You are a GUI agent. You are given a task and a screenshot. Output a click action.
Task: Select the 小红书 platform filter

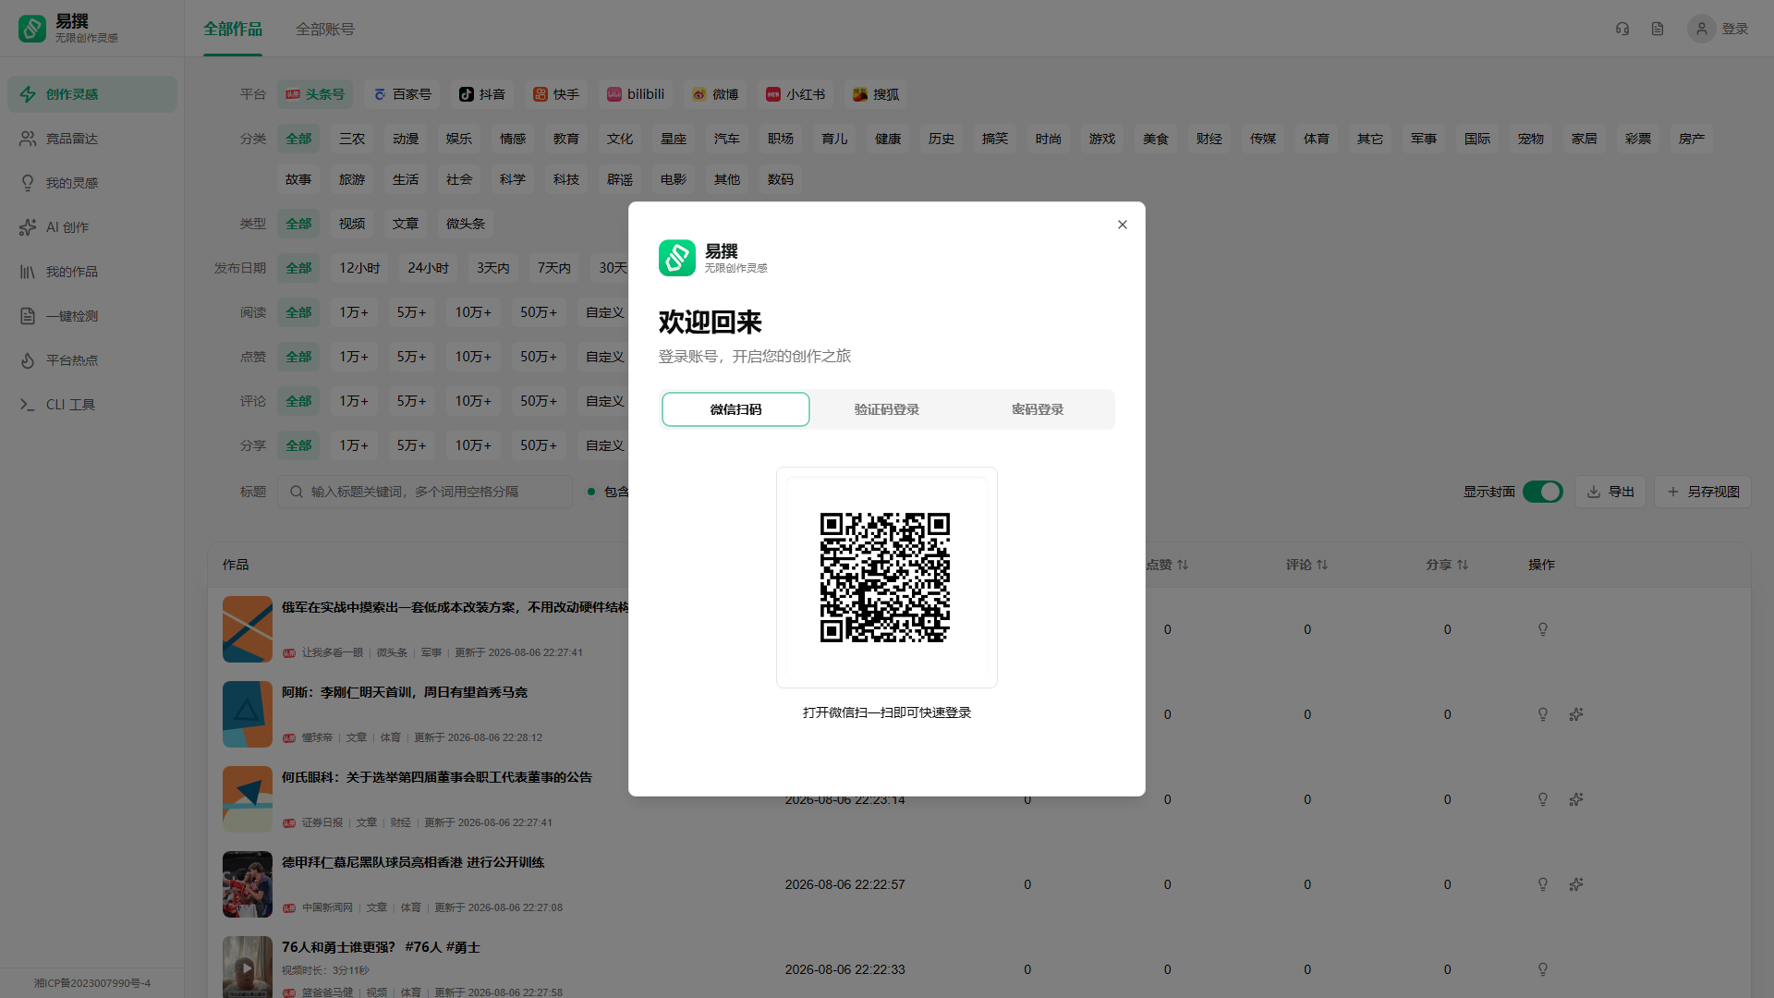[796, 94]
